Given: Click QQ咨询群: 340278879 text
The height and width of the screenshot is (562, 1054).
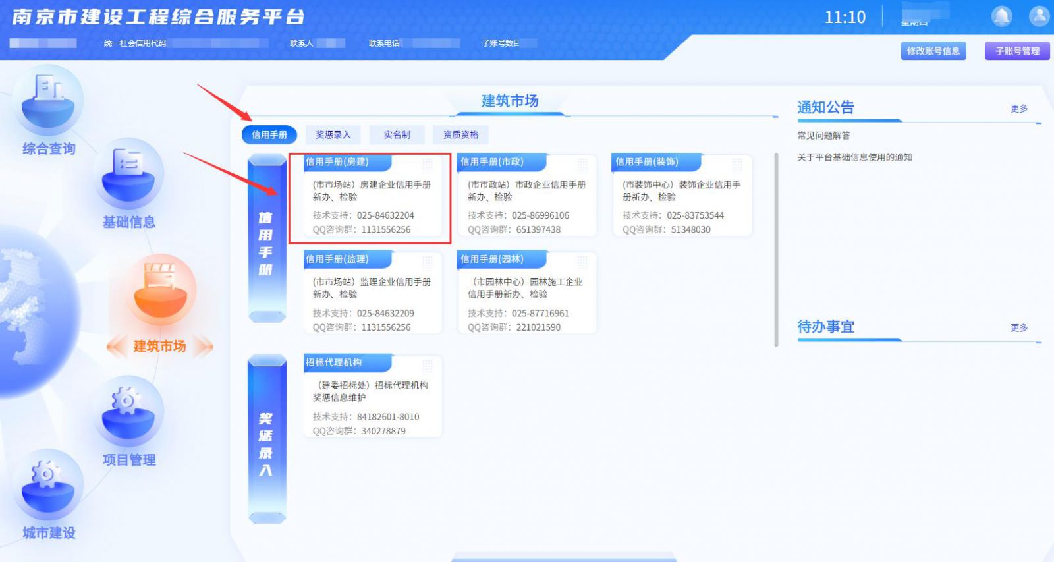Looking at the screenshot, I should pyautogui.click(x=359, y=431).
